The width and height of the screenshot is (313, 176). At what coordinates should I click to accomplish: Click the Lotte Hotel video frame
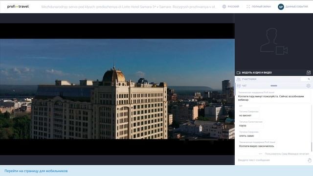(117, 89)
